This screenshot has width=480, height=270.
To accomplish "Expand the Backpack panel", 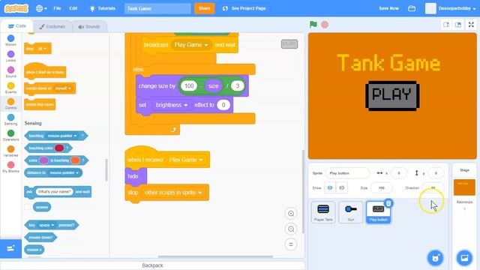I will tap(152, 265).
